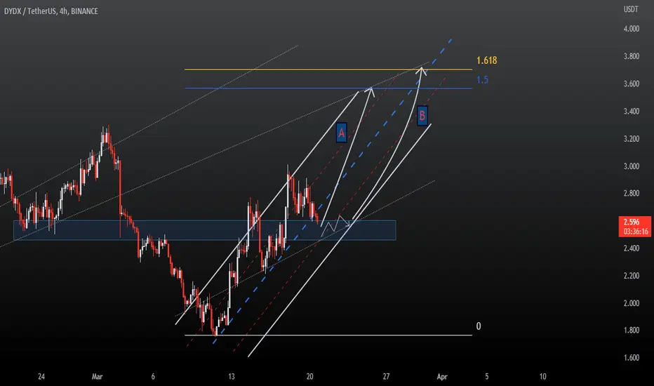
Task: Click the 1.5 Fibonacci level label
Action: click(x=483, y=80)
